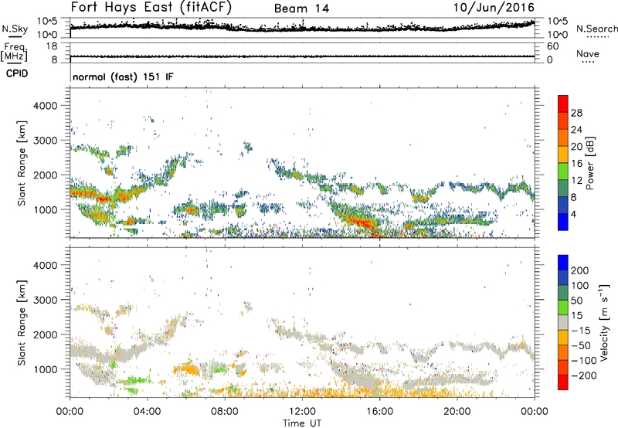Click the "20:00" time tick label

pyautogui.click(x=457, y=412)
